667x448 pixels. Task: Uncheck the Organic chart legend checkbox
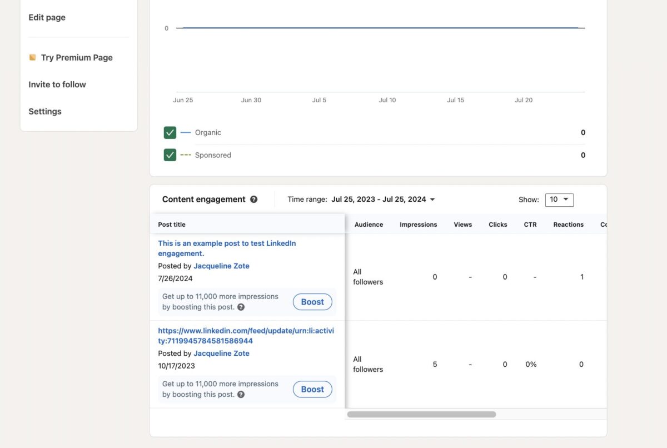(x=170, y=132)
